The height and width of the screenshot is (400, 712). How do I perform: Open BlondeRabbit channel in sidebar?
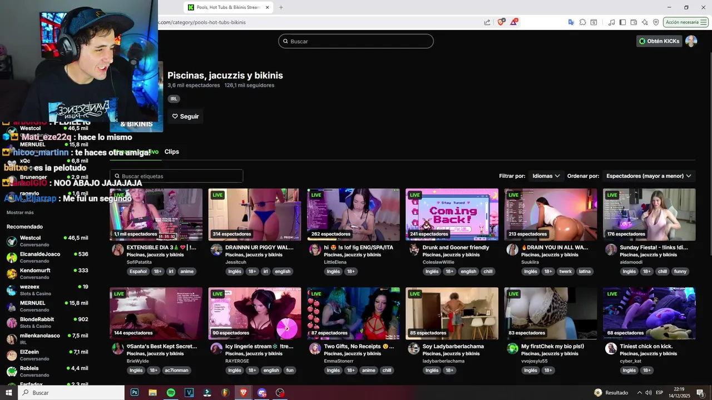47,322
